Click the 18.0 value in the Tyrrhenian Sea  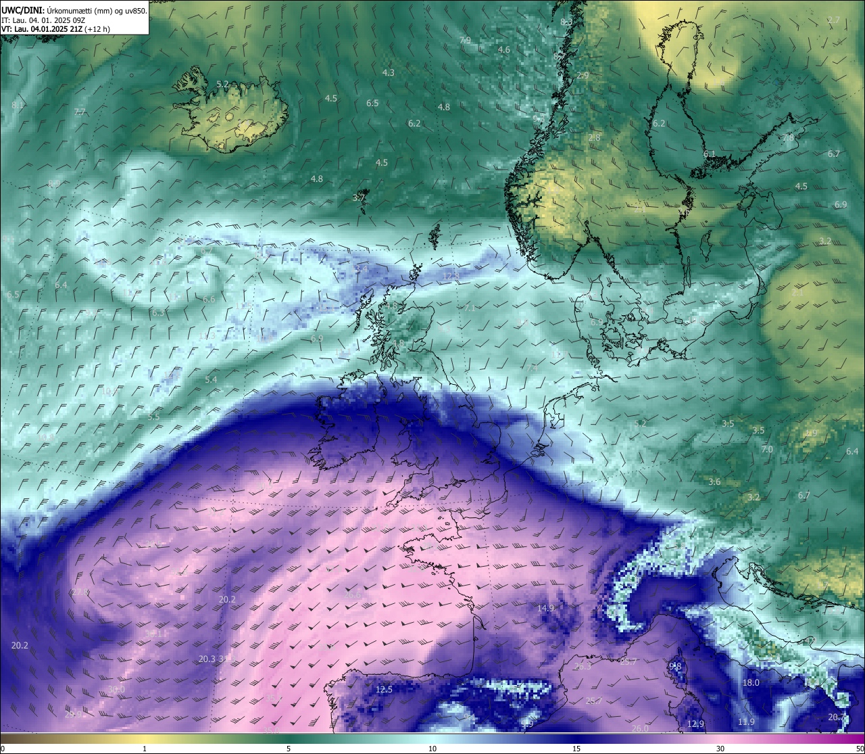pos(751,683)
